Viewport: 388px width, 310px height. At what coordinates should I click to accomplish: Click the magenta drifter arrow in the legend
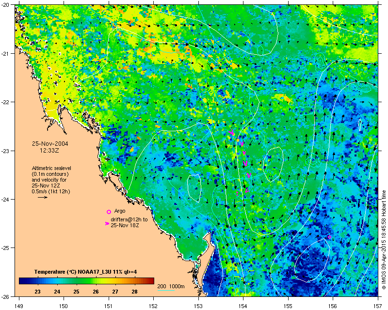pos(107,223)
